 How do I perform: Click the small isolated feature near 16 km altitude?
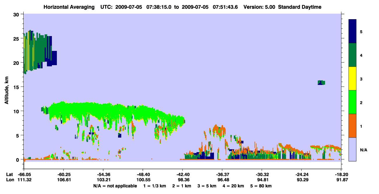coord(321,83)
